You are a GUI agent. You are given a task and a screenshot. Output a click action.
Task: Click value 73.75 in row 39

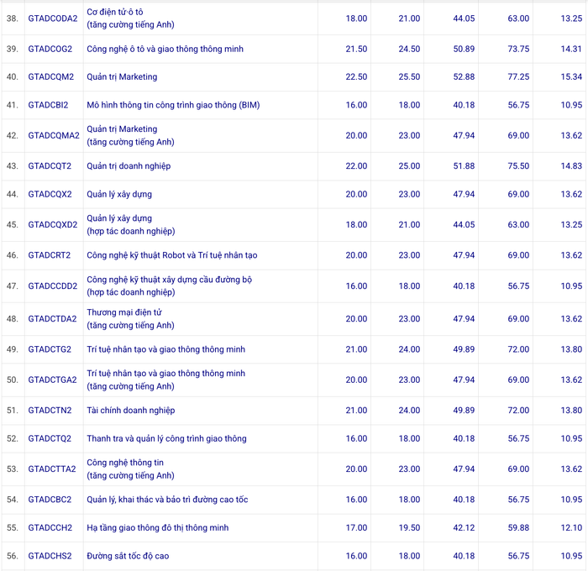click(518, 49)
